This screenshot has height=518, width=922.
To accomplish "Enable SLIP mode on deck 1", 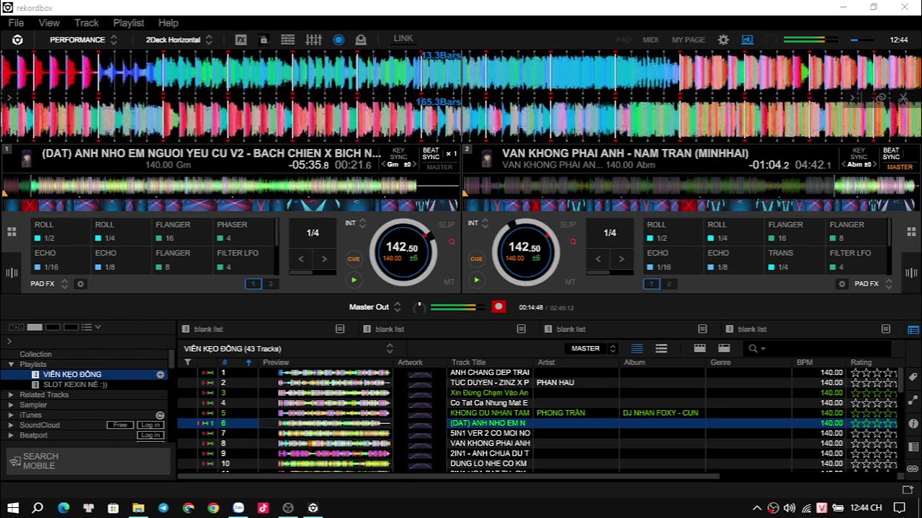I will click(x=447, y=224).
